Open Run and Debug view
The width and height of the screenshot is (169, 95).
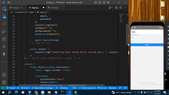click(4, 31)
